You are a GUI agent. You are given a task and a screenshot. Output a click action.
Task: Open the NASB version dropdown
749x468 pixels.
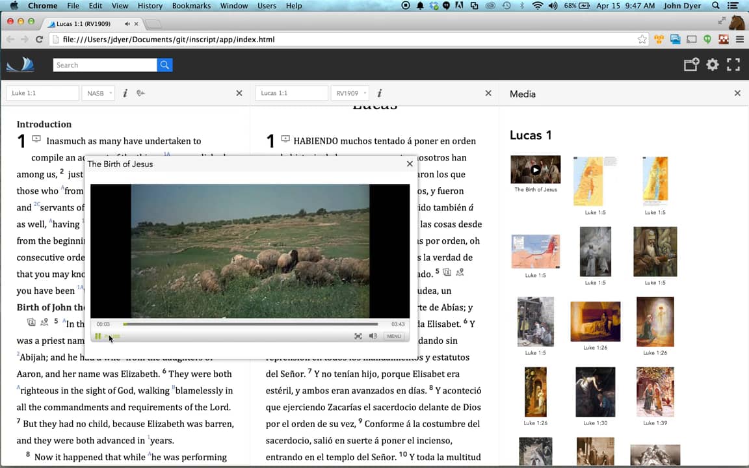pyautogui.click(x=98, y=93)
